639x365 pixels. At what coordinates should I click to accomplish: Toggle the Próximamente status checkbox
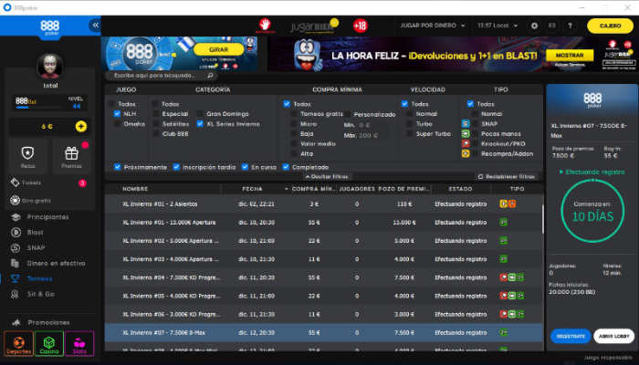click(x=118, y=167)
